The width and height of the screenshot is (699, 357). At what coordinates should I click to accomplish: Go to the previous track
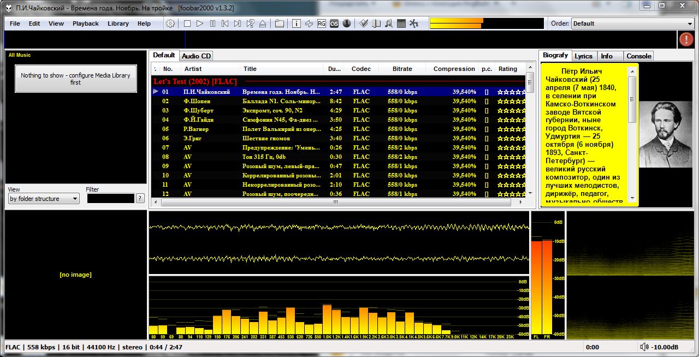point(225,23)
